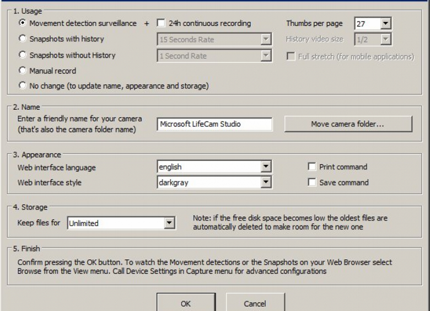Click Enter a friendly name label
The image size is (430, 311).
click(x=79, y=124)
